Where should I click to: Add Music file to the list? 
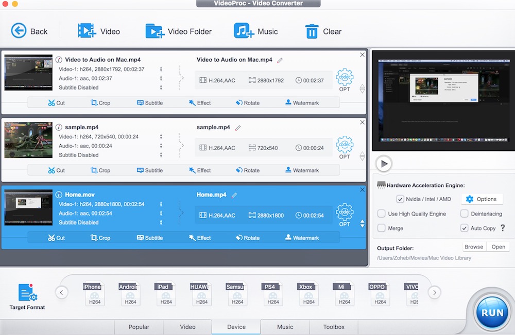[244, 31]
